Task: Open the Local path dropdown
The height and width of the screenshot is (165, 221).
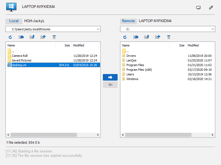Action: click(x=98, y=29)
